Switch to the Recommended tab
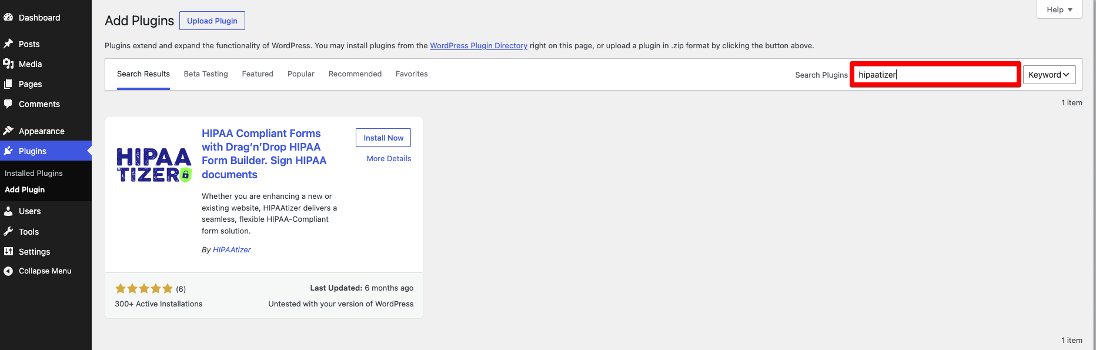1096x350 pixels. [x=355, y=74]
